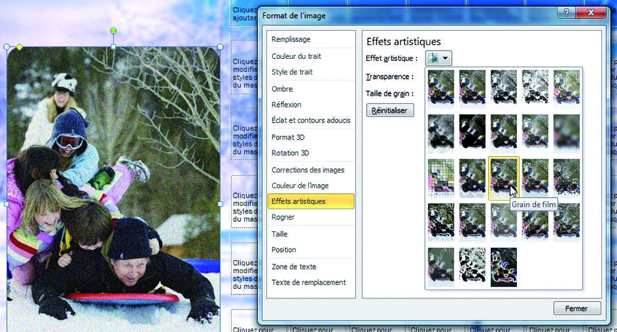The image size is (617, 332).
Task: Open the Rotation 3D section
Action: pos(311,153)
